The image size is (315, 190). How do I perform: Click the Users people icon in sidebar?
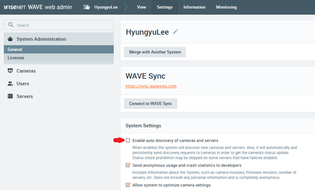click(x=10, y=84)
